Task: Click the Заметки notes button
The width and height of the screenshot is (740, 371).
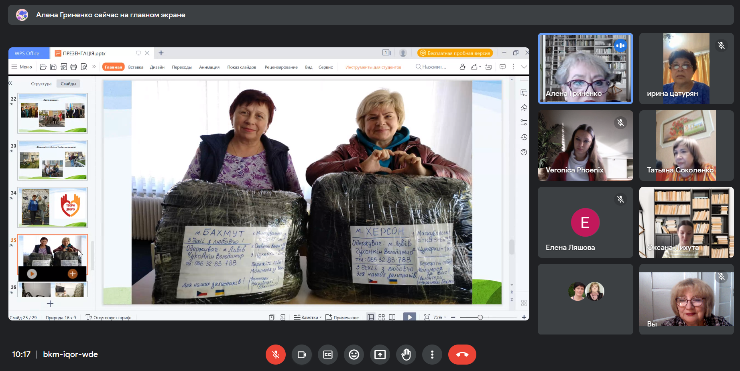Action: pos(307,317)
